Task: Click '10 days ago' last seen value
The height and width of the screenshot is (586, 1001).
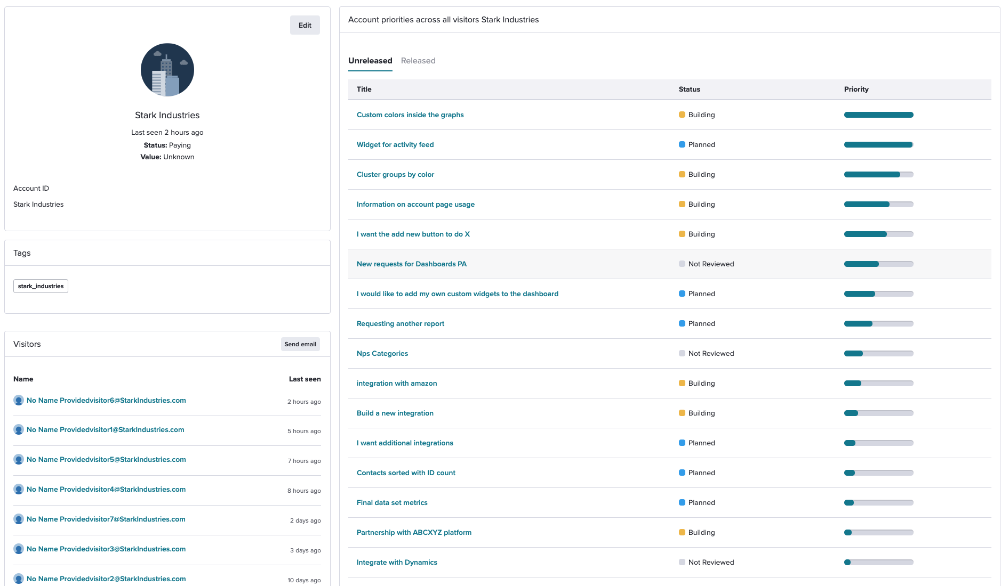Action: (304, 580)
